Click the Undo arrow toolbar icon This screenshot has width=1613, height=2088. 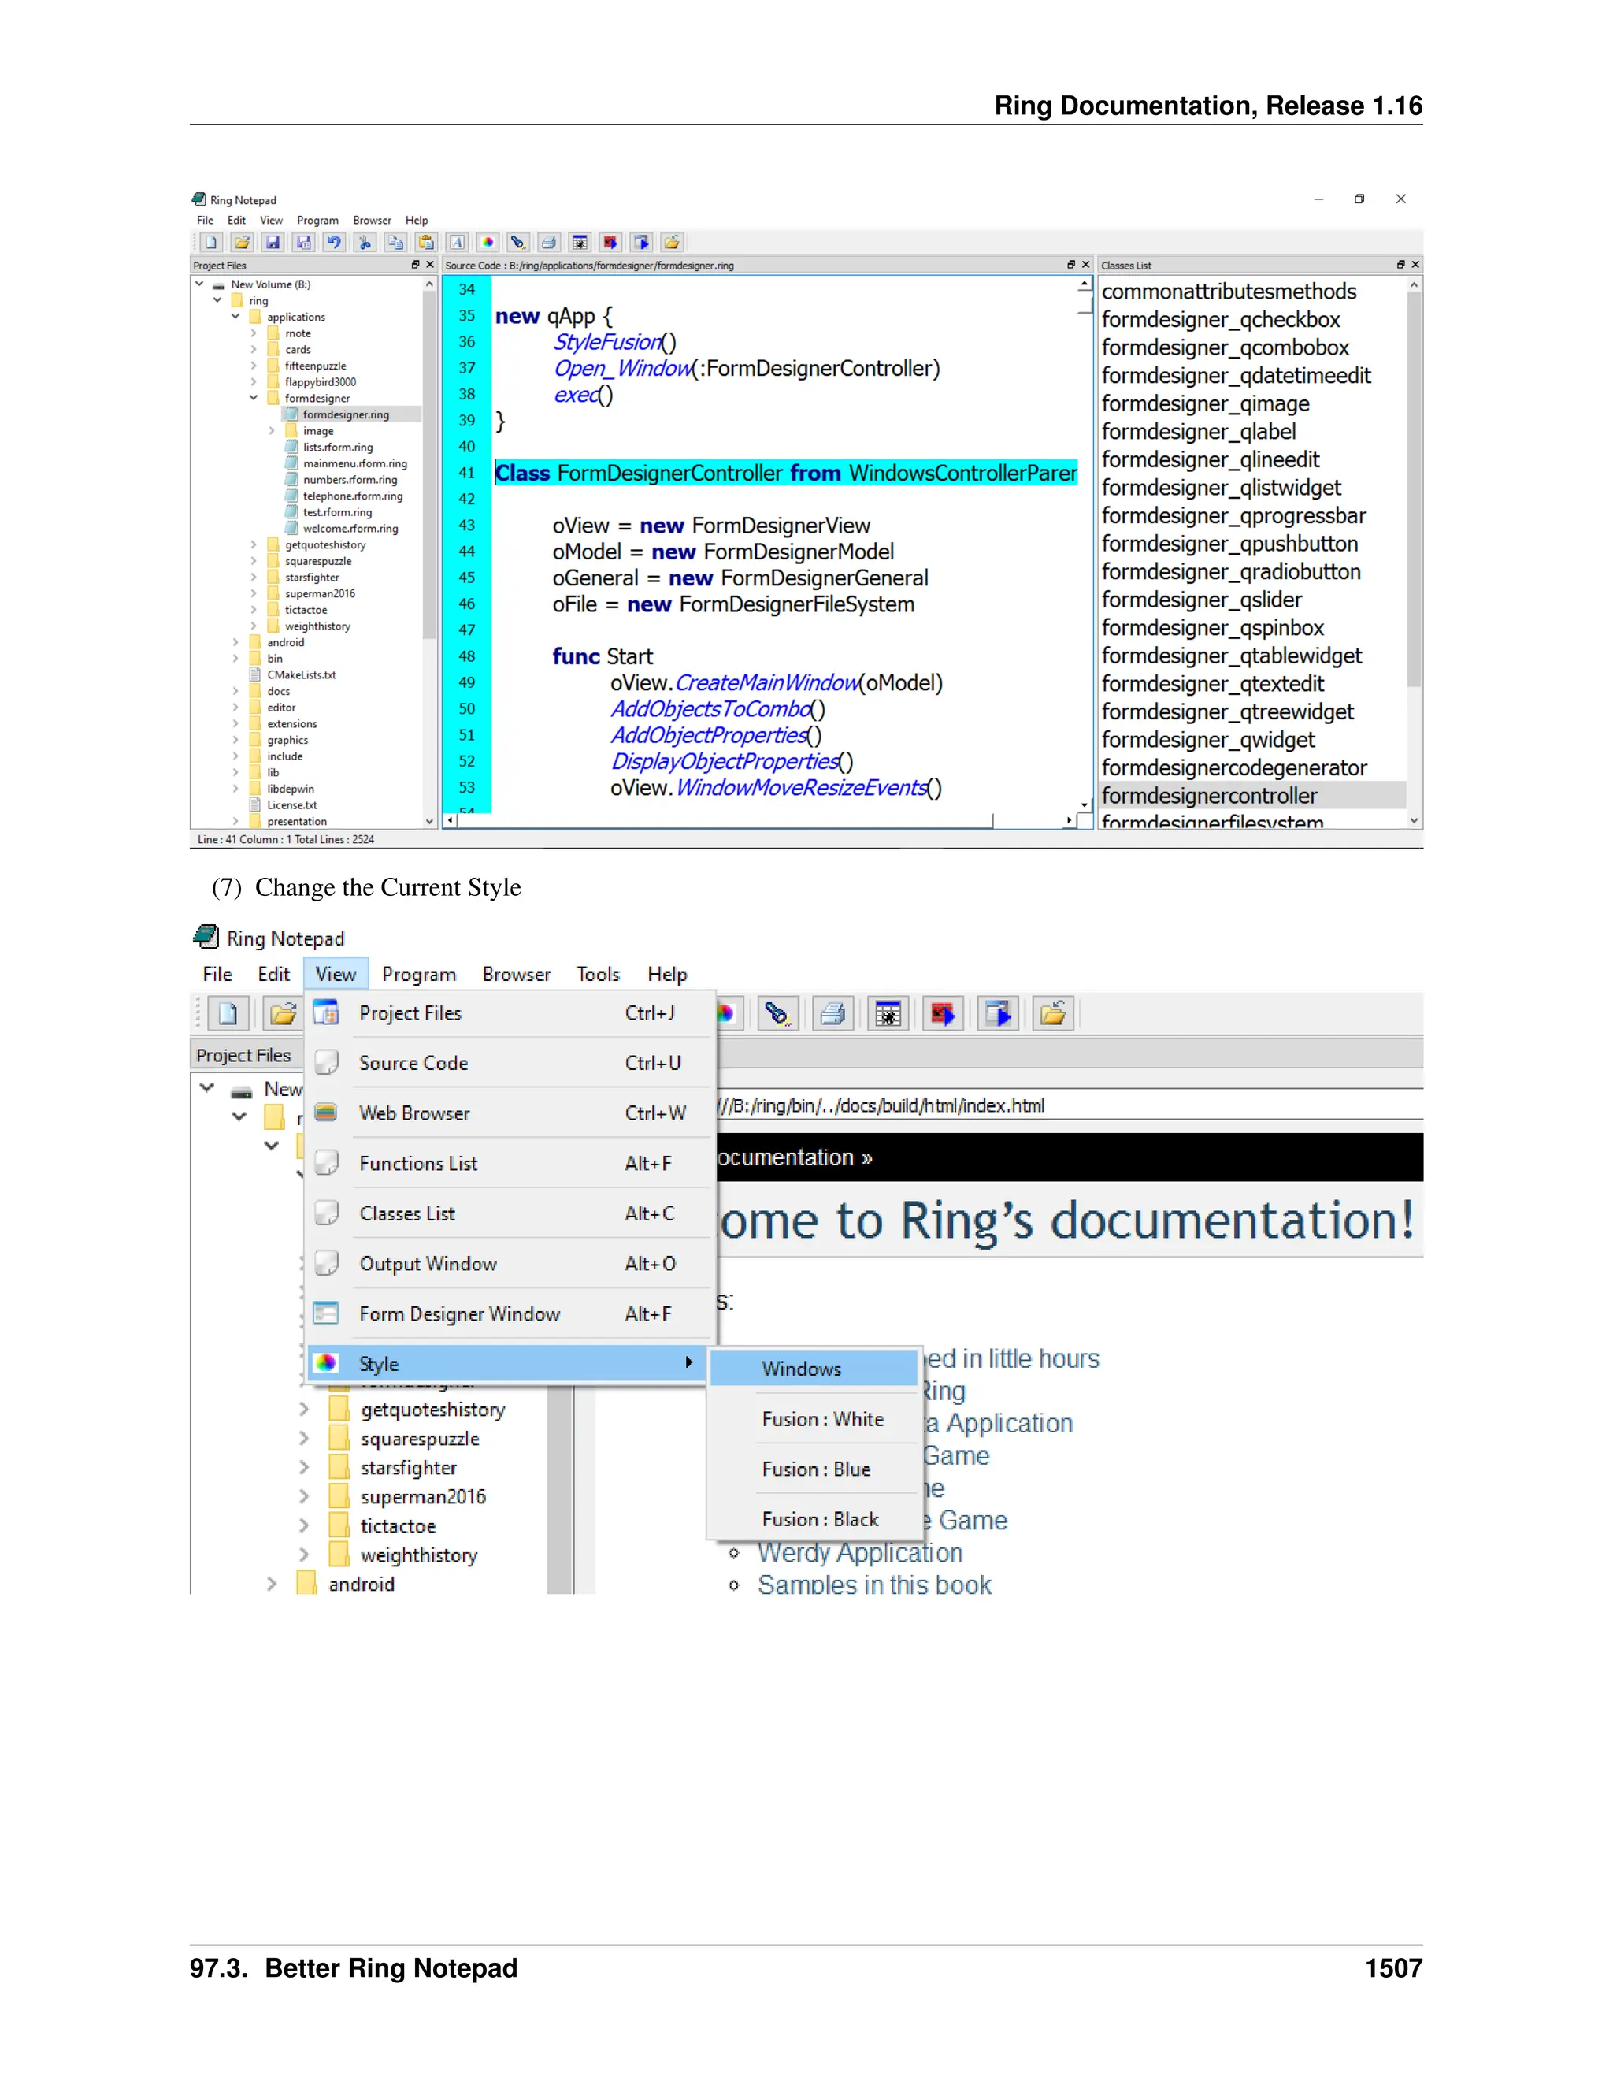pos(333,243)
